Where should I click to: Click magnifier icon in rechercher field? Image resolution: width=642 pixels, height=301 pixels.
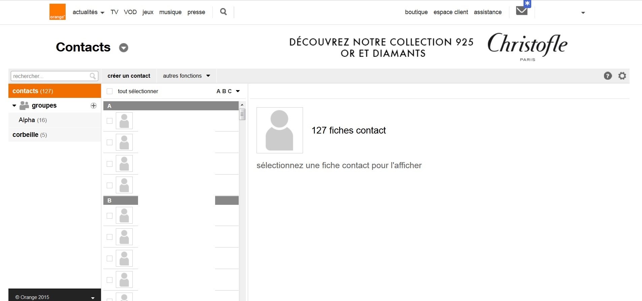[x=93, y=76]
